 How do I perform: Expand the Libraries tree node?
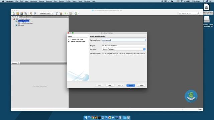(14, 25)
